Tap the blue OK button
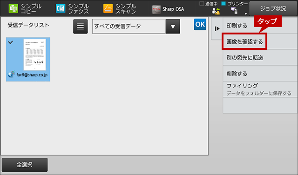298x175 pixels. (200, 25)
